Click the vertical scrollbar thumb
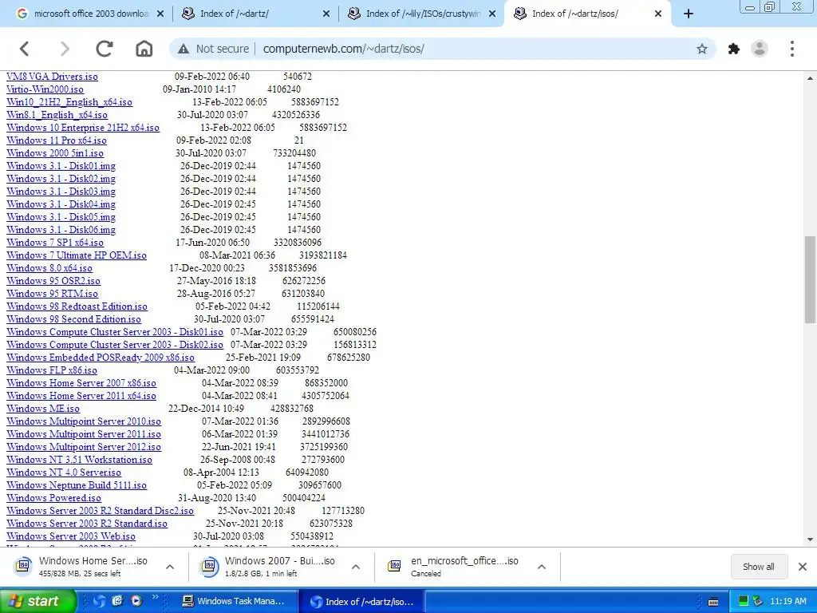The width and height of the screenshot is (817, 613). [x=810, y=279]
